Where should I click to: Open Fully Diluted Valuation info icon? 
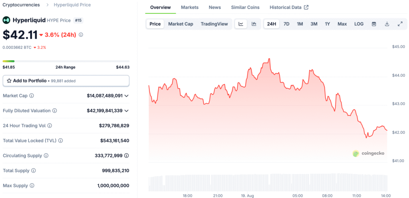point(54,111)
